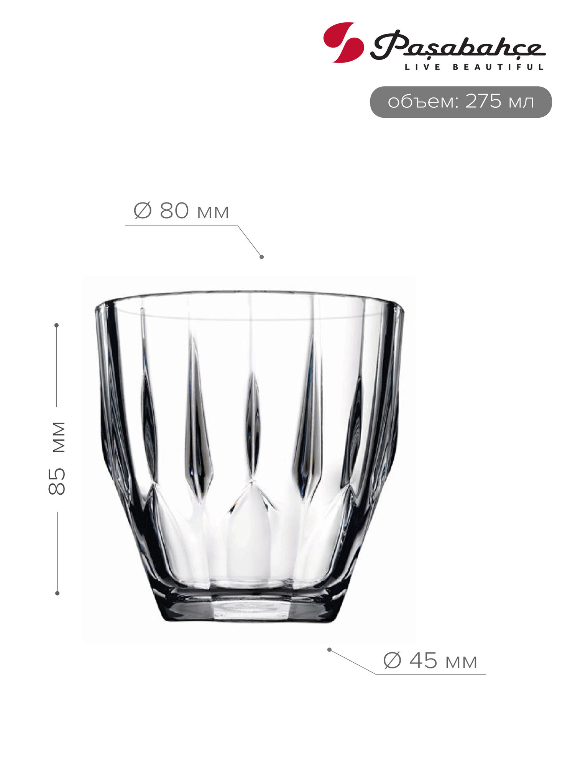Click the bottom dot of the height line
This screenshot has height=767, width=575.
[57, 593]
